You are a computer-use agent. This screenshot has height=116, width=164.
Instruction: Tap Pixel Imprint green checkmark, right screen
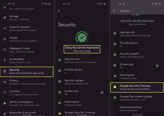115,76
